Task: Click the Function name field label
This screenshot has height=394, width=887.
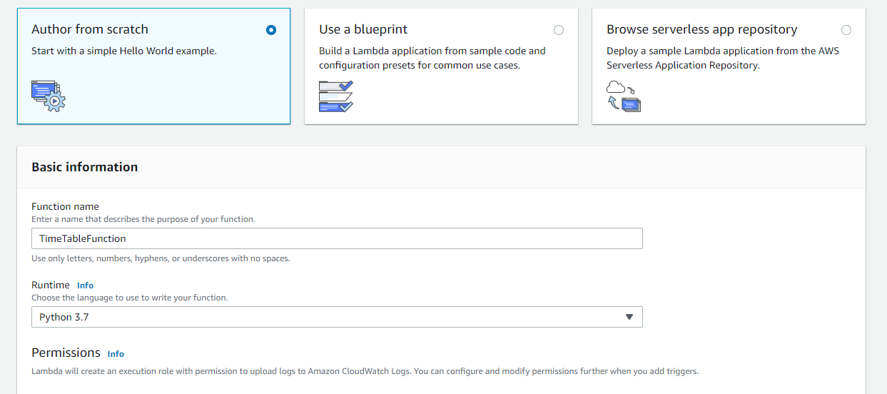Action: click(x=65, y=206)
